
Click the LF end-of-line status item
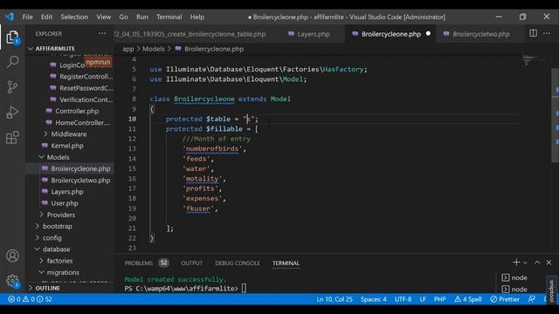423,299
